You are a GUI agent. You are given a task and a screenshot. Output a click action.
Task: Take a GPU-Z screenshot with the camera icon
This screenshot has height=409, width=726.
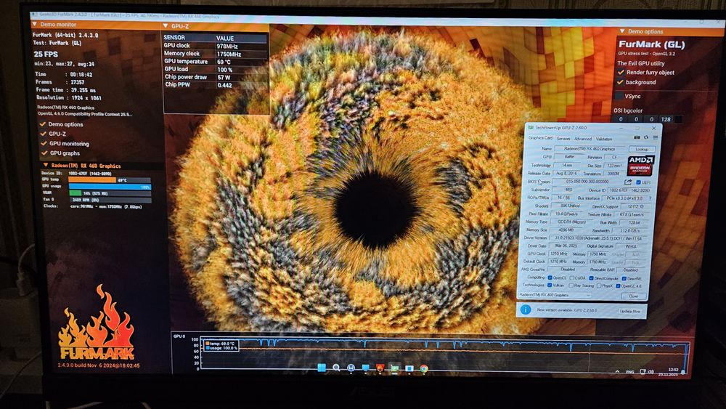[637, 137]
